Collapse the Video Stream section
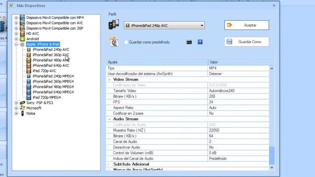This screenshot has height=177, width=315. (109, 80)
